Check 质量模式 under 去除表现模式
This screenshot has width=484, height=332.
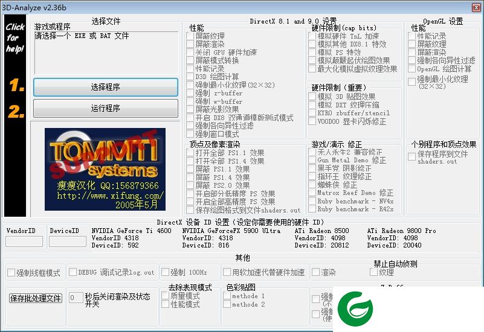pyautogui.click(x=165, y=296)
